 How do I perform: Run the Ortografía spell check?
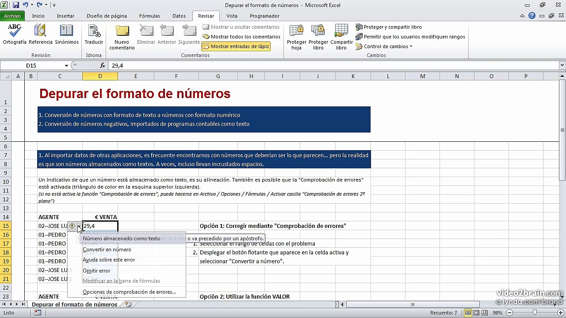point(15,34)
